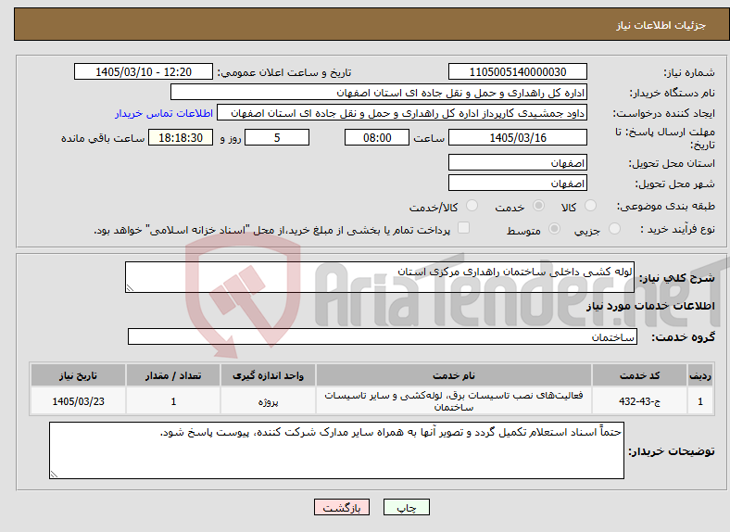
Task: Click the تعداد / مقدار column header
Action: click(173, 375)
